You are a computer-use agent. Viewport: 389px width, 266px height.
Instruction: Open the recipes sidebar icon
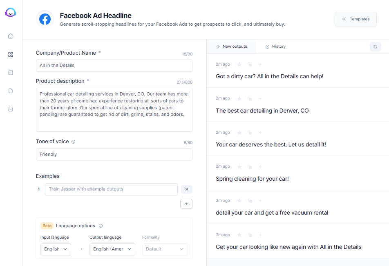11,73
